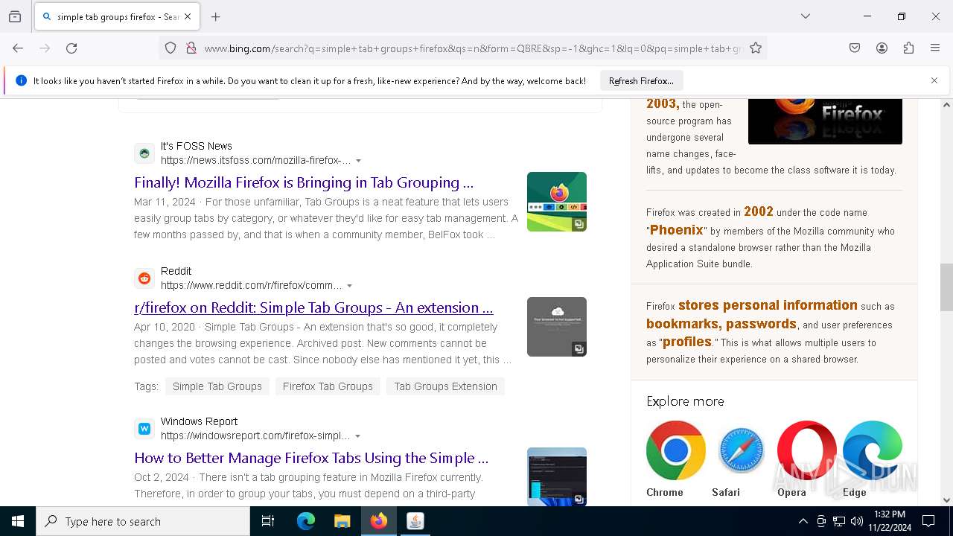Open Task View on taskbar
Screen dimensions: 953x536
[x=268, y=521]
